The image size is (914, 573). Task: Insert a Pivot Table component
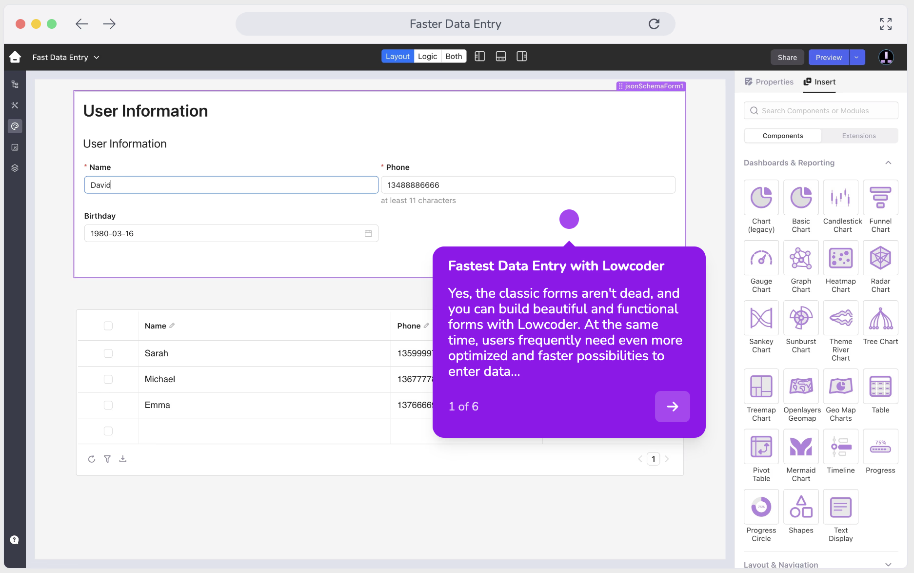[x=761, y=447]
